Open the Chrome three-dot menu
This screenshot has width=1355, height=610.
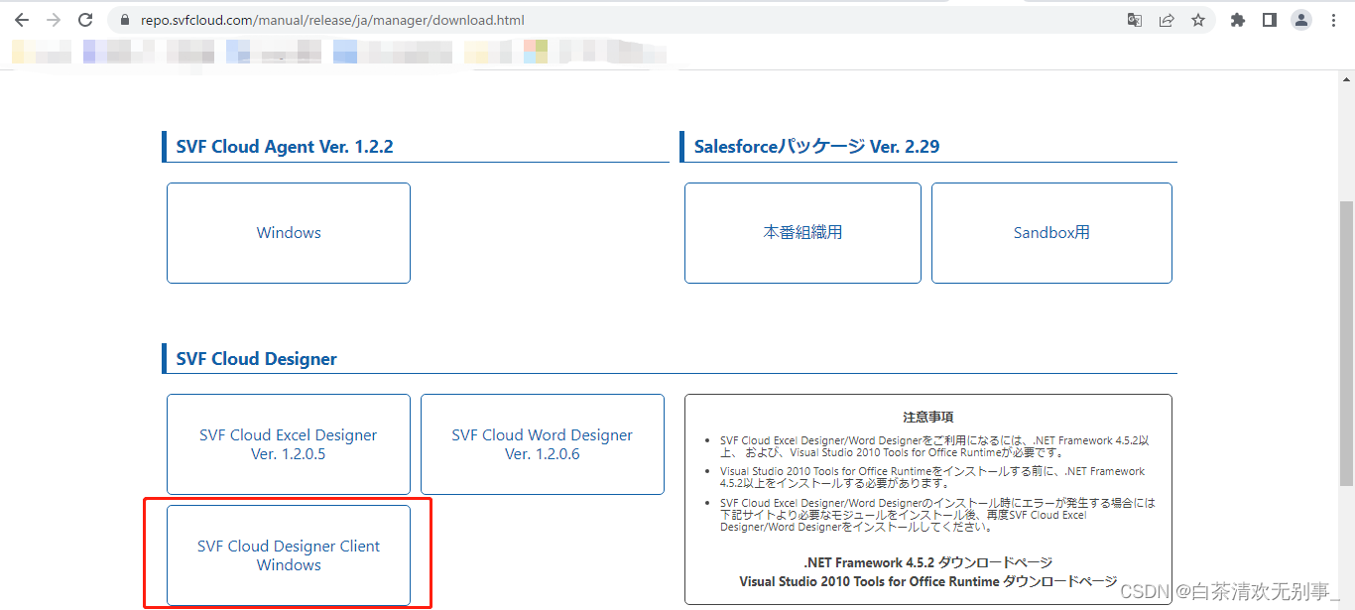[1332, 19]
